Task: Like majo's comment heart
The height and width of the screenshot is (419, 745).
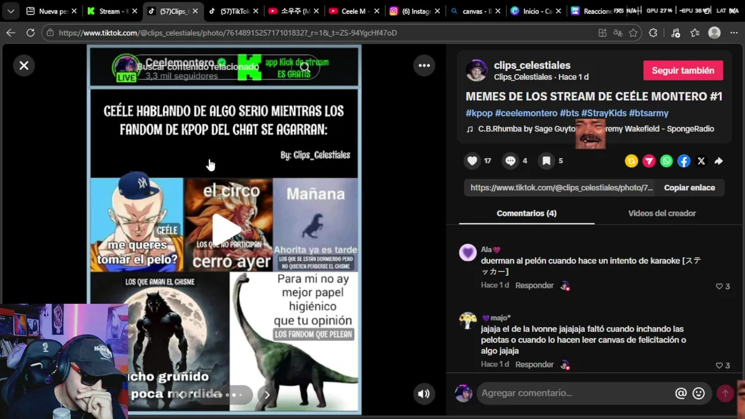Action: (x=719, y=365)
